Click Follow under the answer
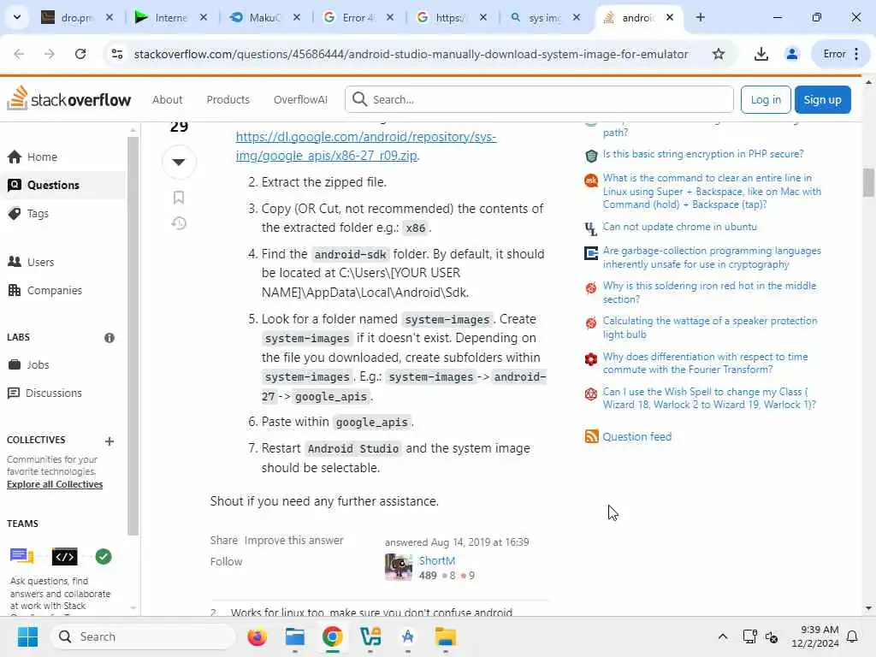This screenshot has width=876, height=657. [x=226, y=561]
